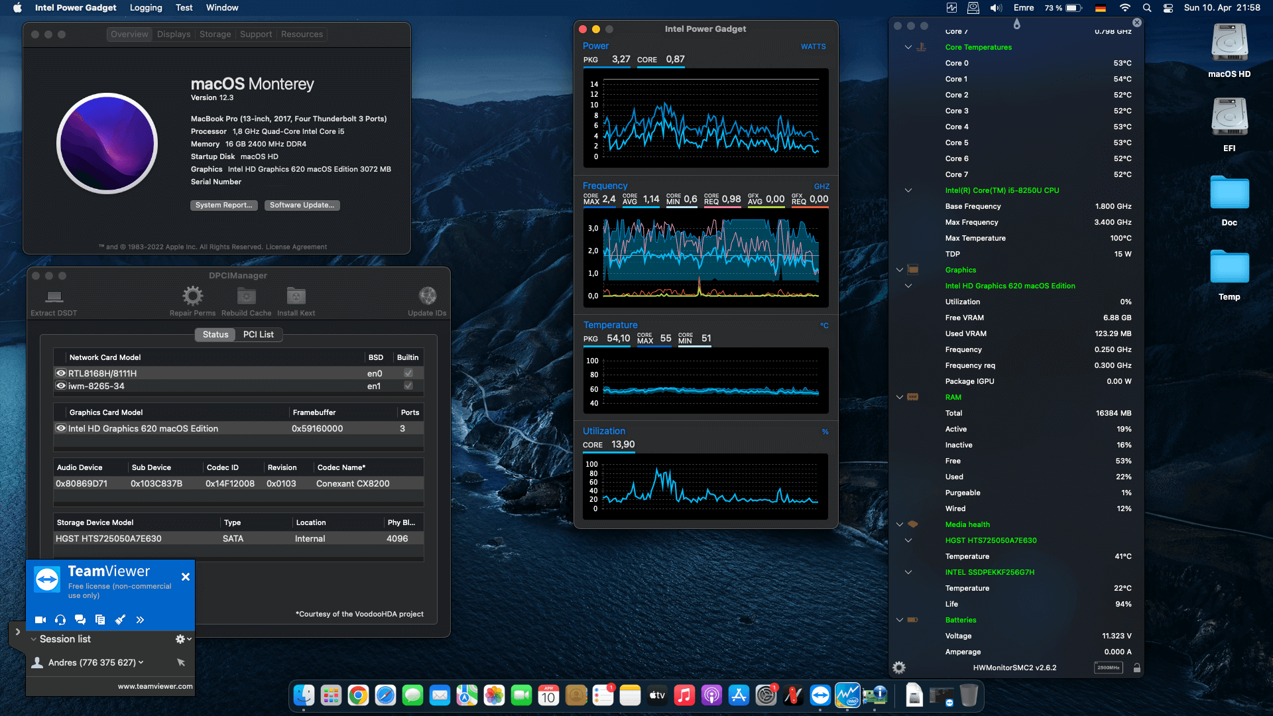The width and height of the screenshot is (1273, 716).
Task: Open TeamViewer chat bubbles icon
Action: pyautogui.click(x=80, y=620)
